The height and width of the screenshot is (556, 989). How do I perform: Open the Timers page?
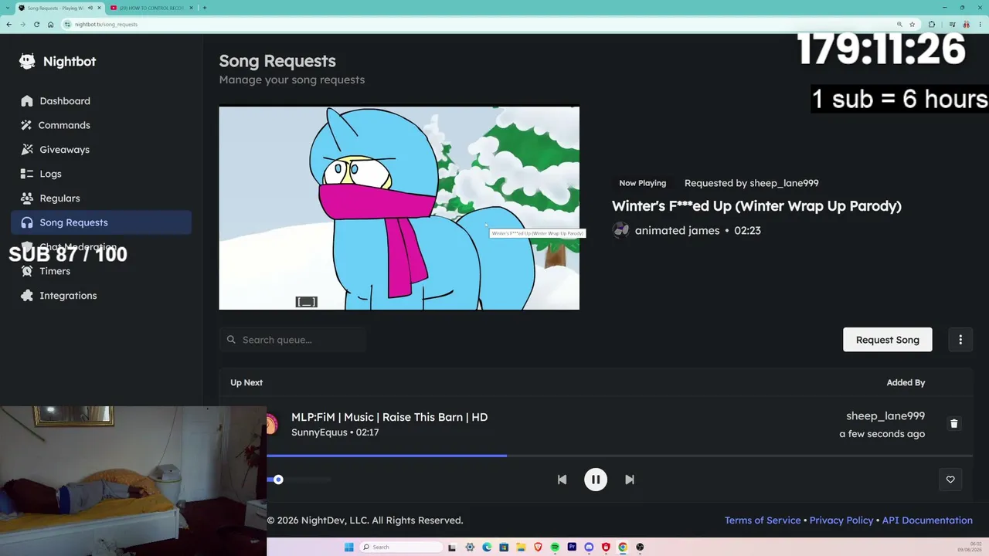tap(101, 271)
